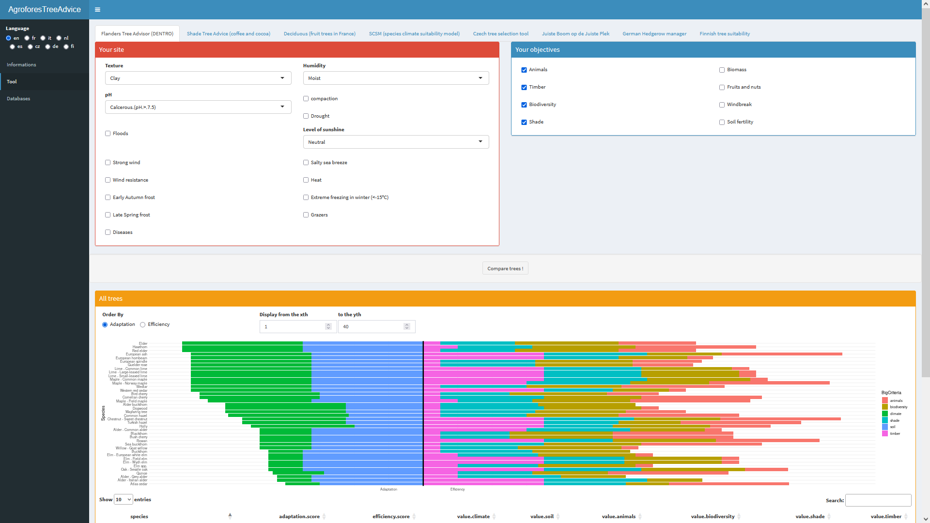
Task: Open the Finnish tree suitability link
Action: coord(724,34)
